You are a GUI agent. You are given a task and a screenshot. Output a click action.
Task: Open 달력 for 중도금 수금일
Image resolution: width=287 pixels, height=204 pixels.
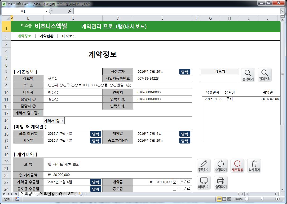(96, 189)
